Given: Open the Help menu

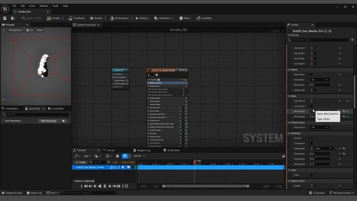Looking at the screenshot, I should pyautogui.click(x=65, y=6).
